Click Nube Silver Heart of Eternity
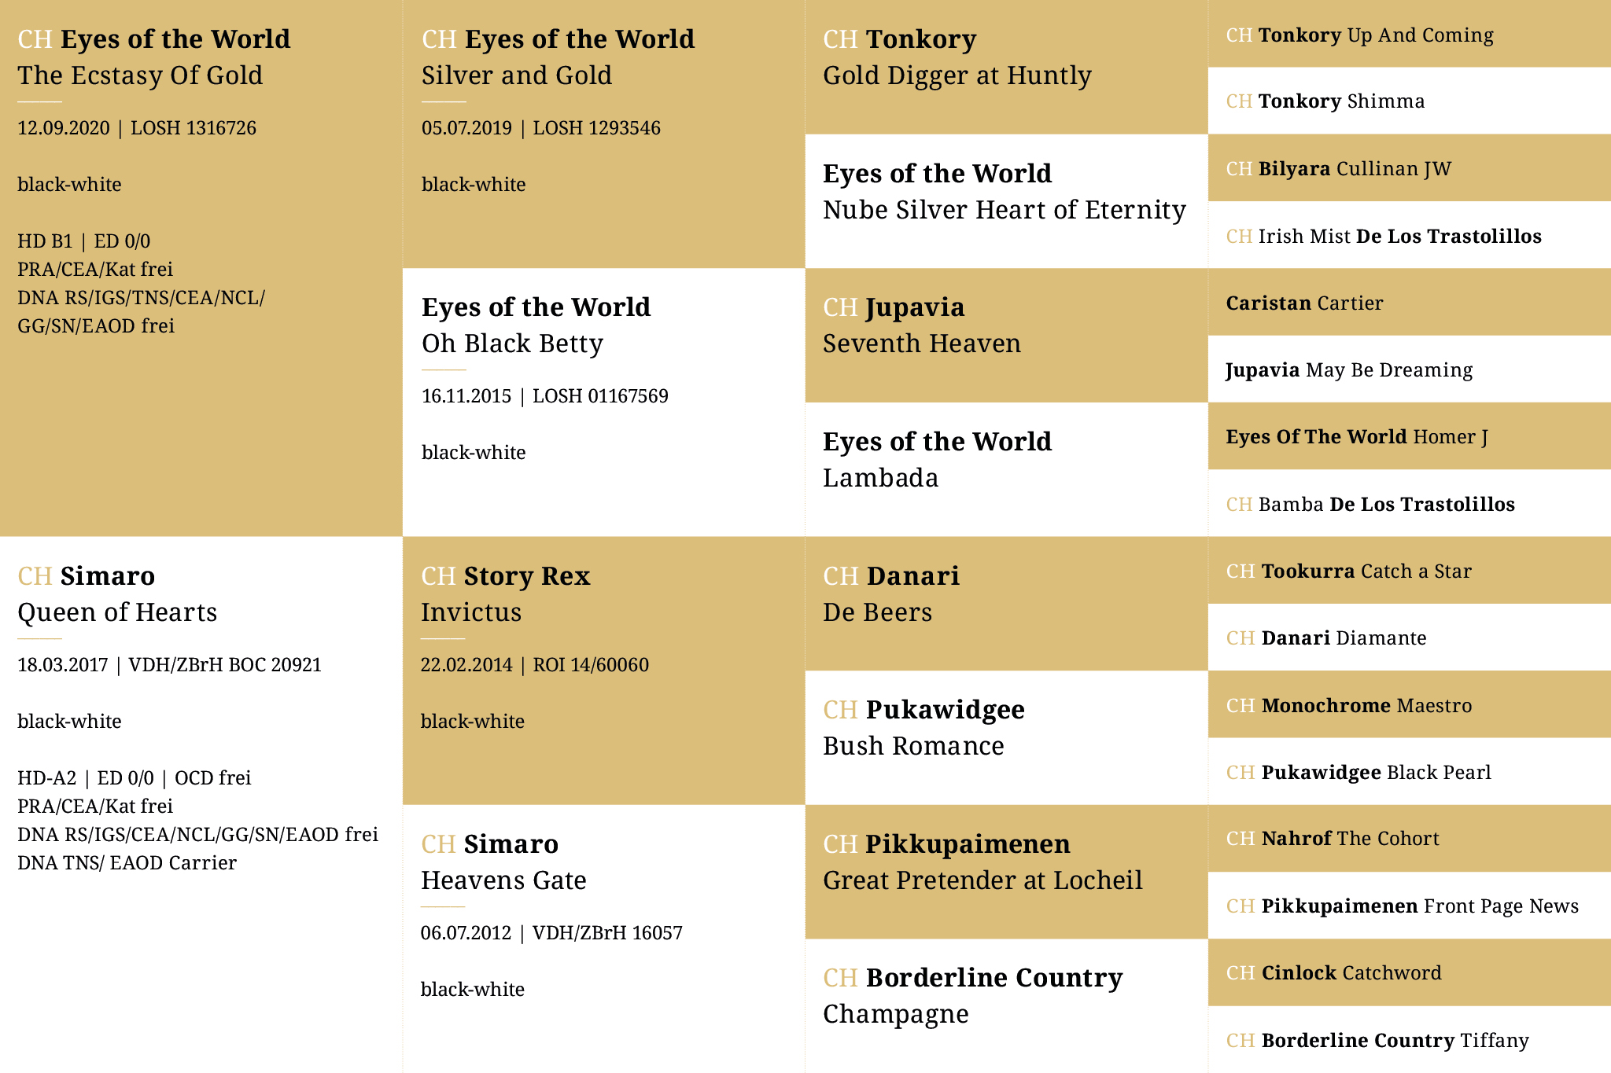The image size is (1611, 1073). [1004, 191]
